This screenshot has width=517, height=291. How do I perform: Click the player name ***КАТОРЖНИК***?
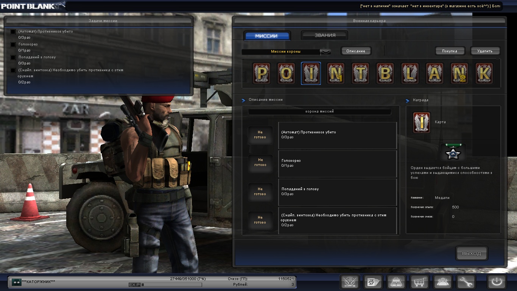coord(39,282)
